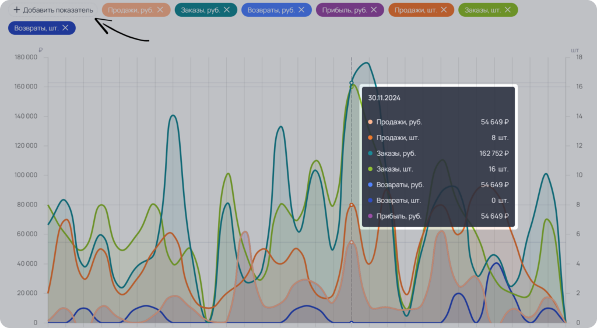Select the Продажи, шт. orange chip label

[x=416, y=10]
